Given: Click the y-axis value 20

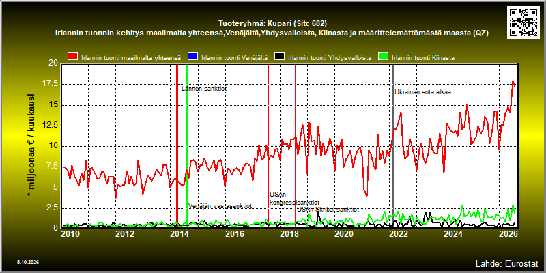Looking at the screenshot, I should 53,63.
